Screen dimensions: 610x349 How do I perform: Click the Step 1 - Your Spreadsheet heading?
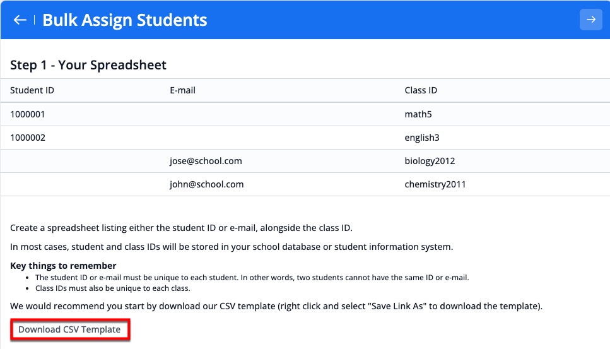click(88, 65)
